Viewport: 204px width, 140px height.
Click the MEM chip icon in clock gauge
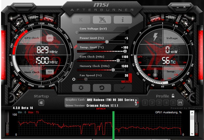(50, 72)
